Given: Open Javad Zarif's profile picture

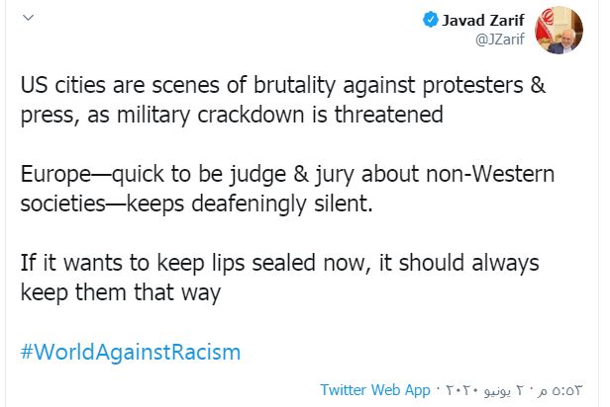Looking at the screenshot, I should [x=559, y=30].
